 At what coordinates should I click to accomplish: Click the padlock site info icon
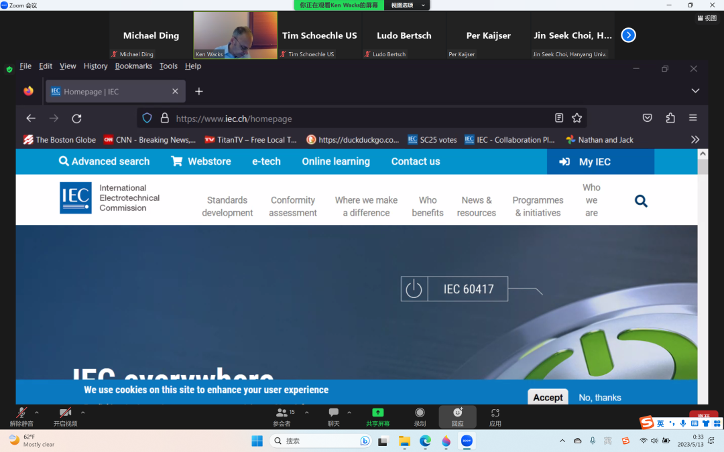(x=164, y=118)
